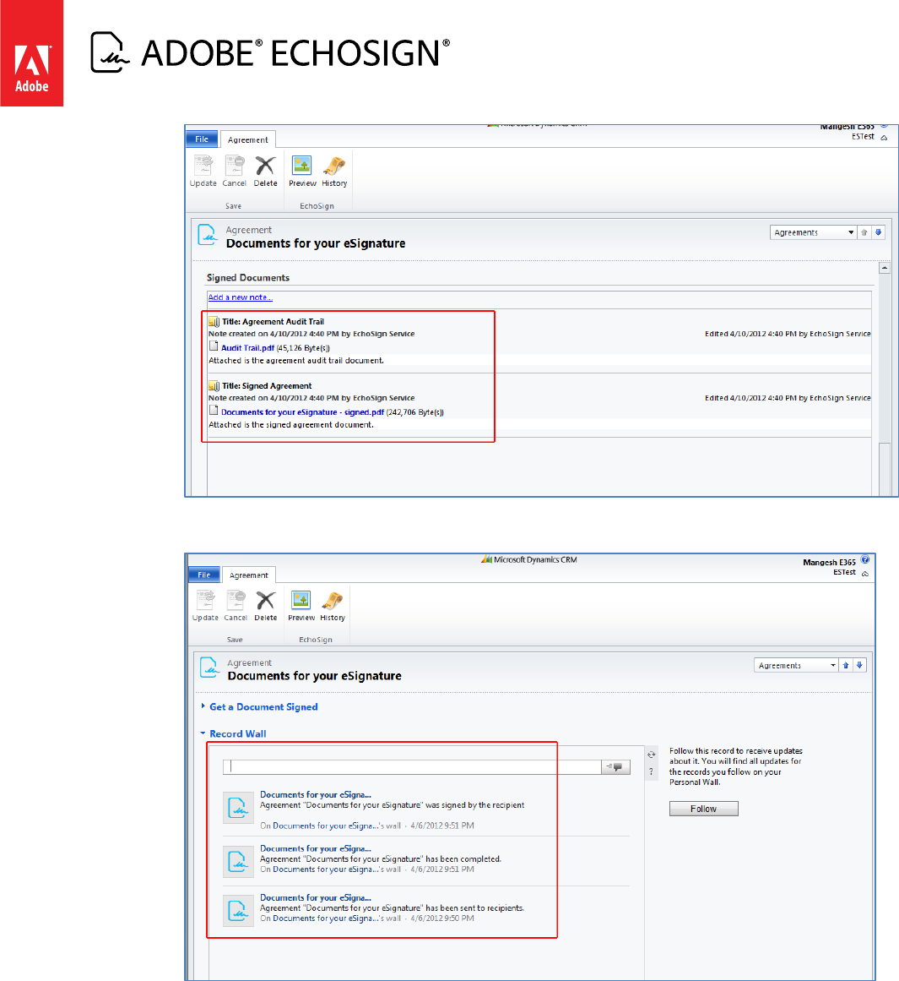
Task: Click 'Attached is the signed agreement document.' text
Action: (291, 425)
